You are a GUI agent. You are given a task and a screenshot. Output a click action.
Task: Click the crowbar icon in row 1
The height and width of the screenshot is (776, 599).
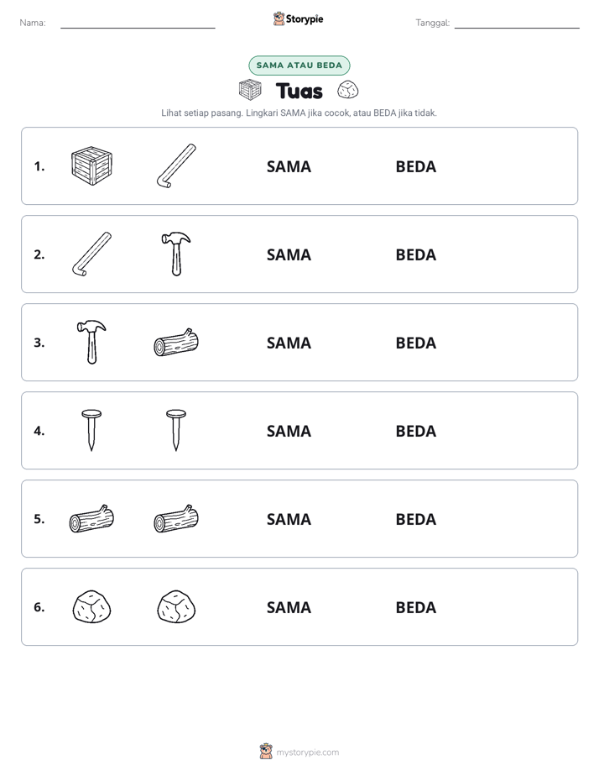point(176,165)
